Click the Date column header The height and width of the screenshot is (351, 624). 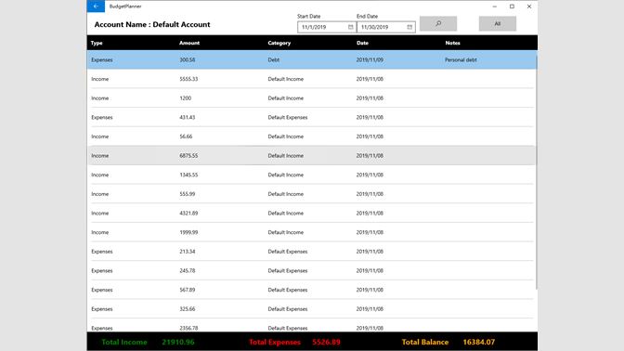362,43
